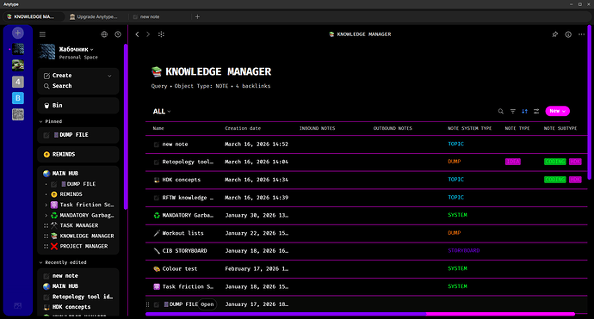Switch to the new note tab

[160, 16]
